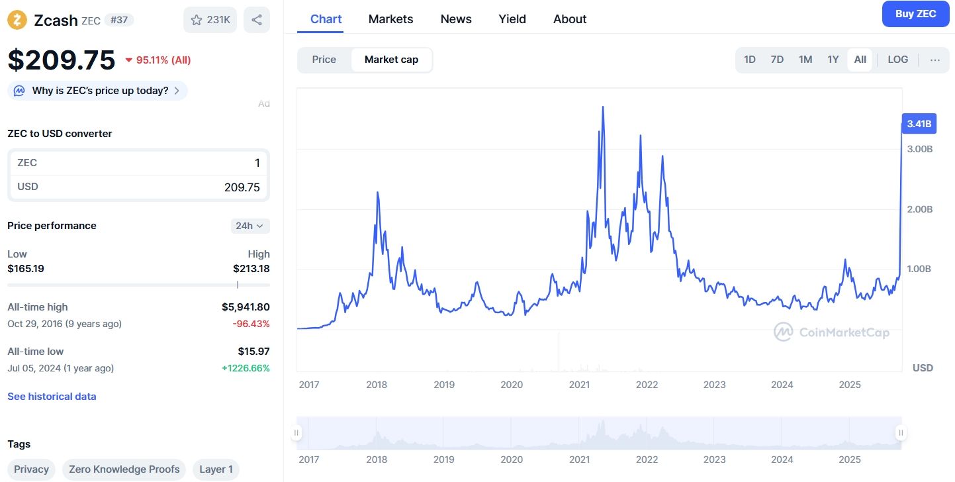Open the Markets tab

(x=391, y=19)
